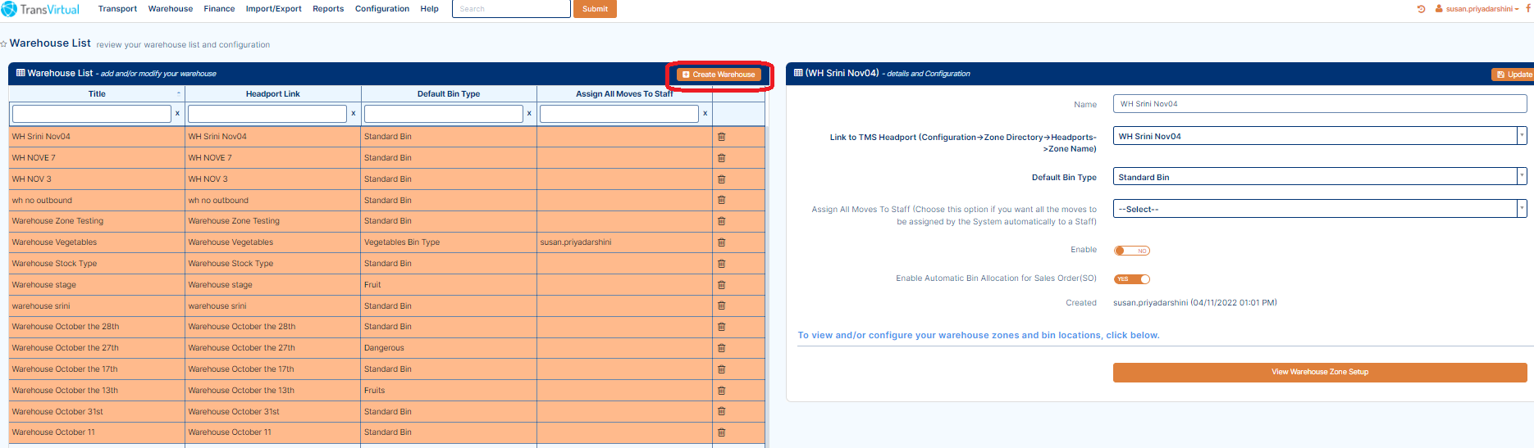The height and width of the screenshot is (448, 1534).
Task: Sort by the Title column header
Action: [x=97, y=94]
